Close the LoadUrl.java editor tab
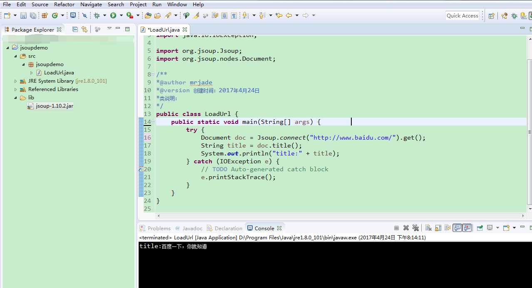The height and width of the screenshot is (288, 532). tap(184, 30)
